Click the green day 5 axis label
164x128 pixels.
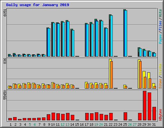(x=30, y=124)
